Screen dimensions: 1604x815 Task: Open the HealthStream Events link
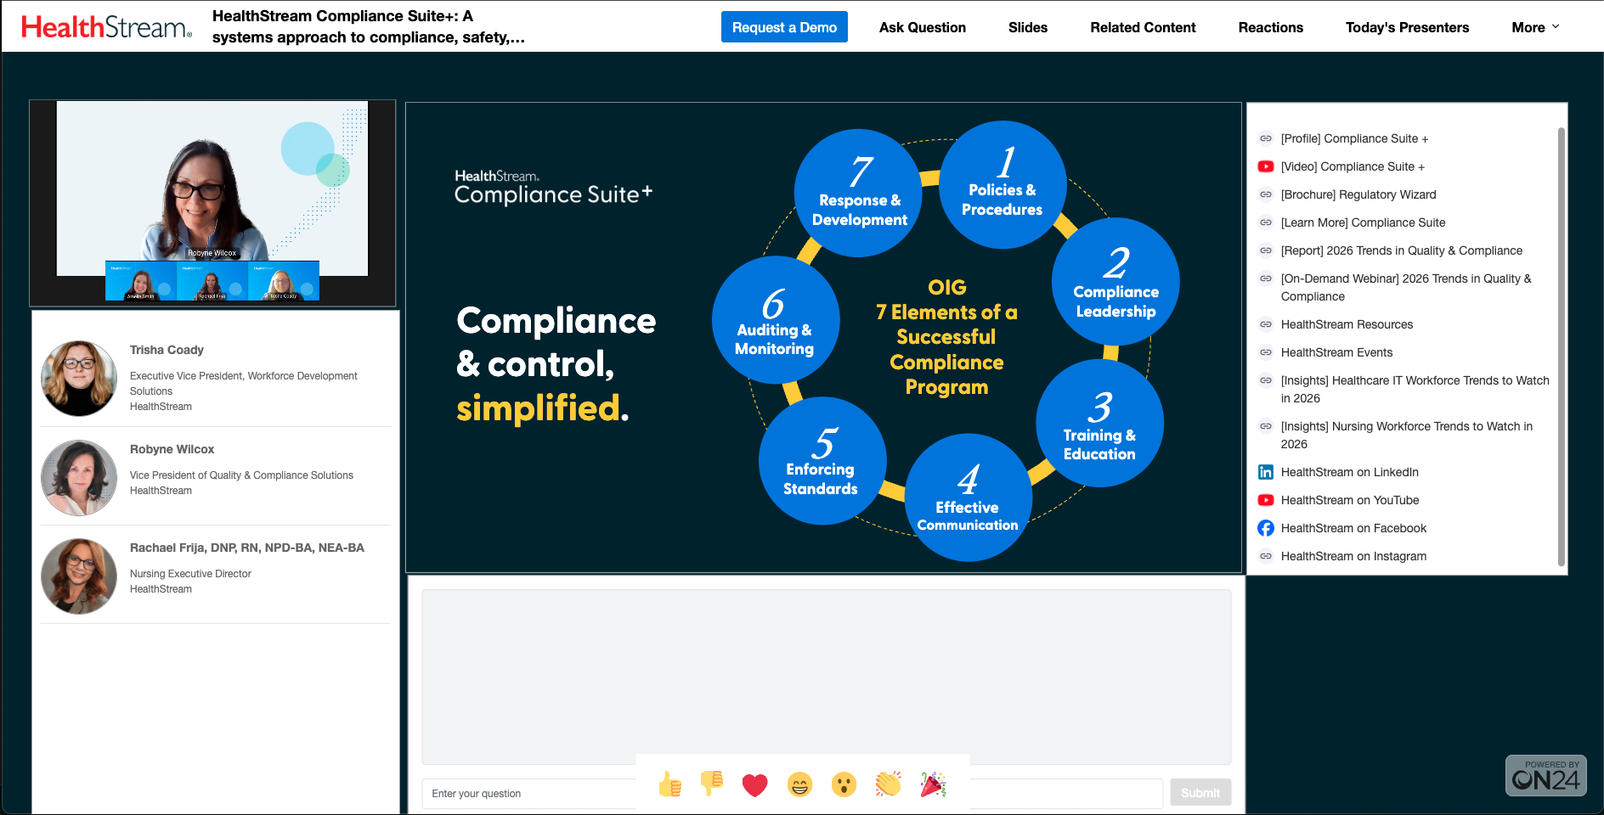(x=1336, y=352)
